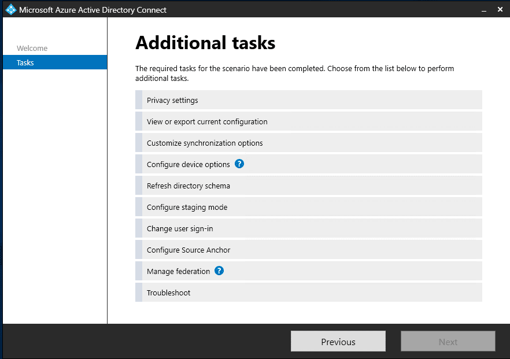
Task: Click the Previous button
Action: tap(338, 342)
